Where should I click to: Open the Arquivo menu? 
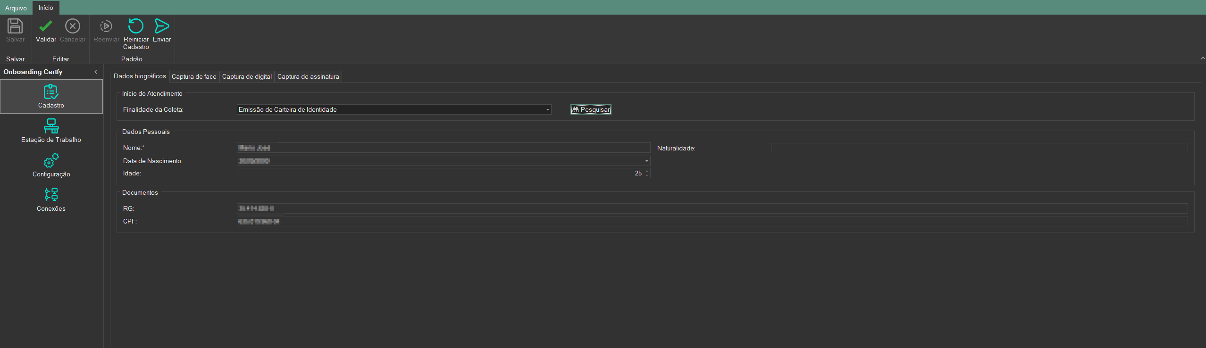16,8
